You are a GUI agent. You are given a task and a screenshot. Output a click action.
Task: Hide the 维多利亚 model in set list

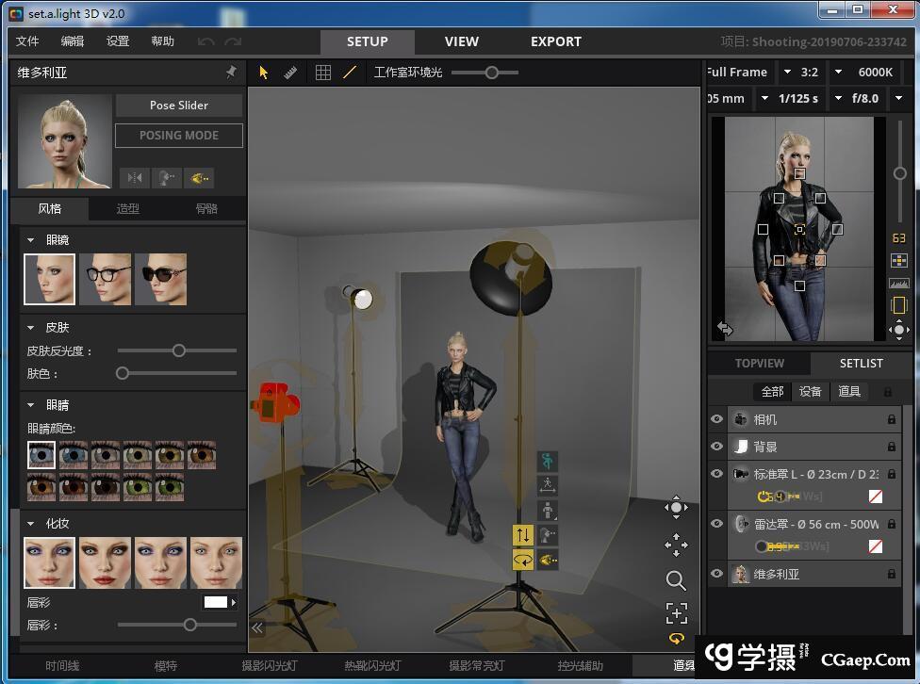717,574
